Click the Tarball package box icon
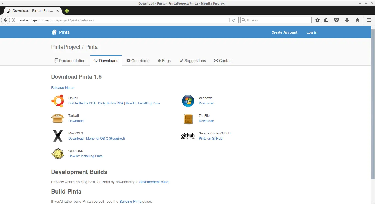 click(58, 118)
